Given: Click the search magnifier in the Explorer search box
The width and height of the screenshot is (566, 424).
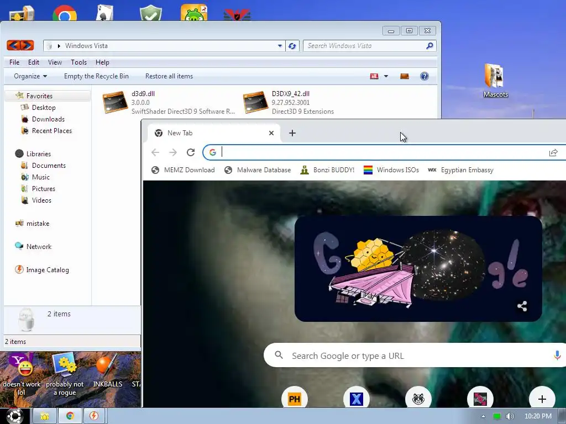Looking at the screenshot, I should (429, 46).
